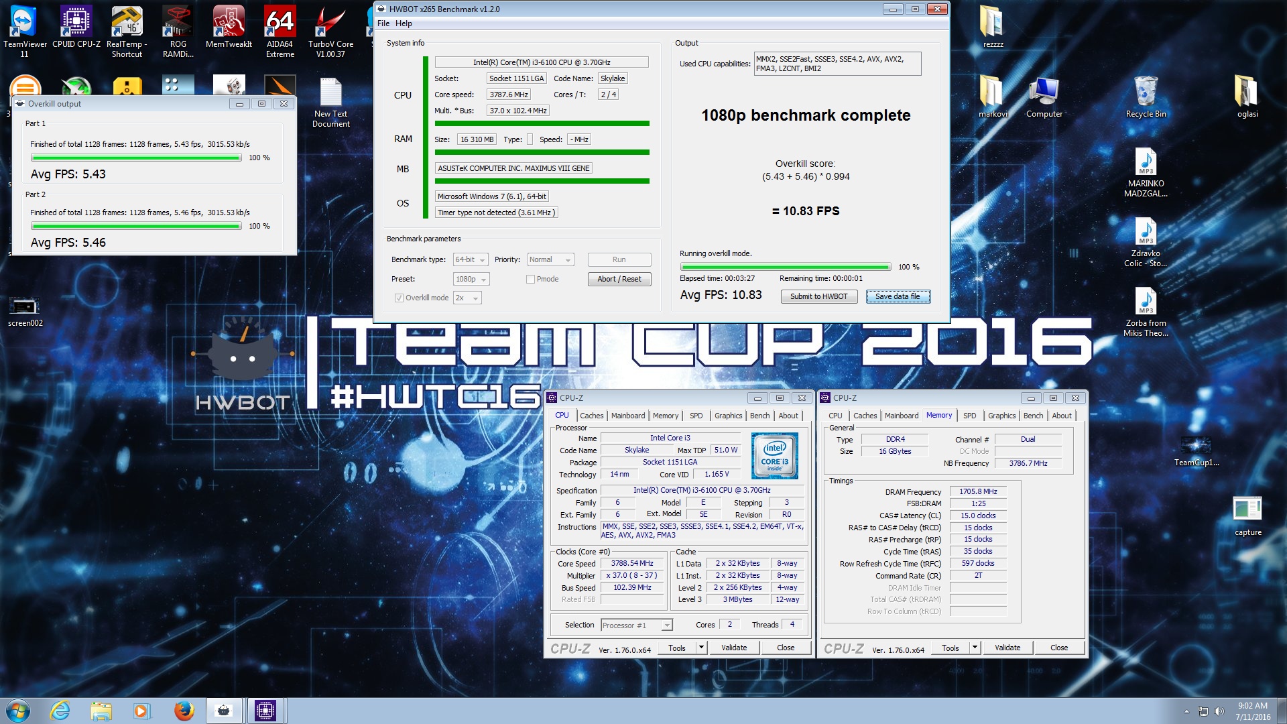Open the CPUID CPU-Z desktop shortcut
This screenshot has width=1287, height=724.
(x=76, y=27)
